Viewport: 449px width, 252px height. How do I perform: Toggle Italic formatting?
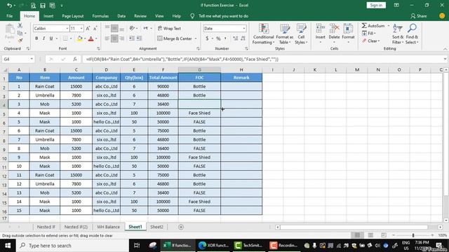click(43, 38)
